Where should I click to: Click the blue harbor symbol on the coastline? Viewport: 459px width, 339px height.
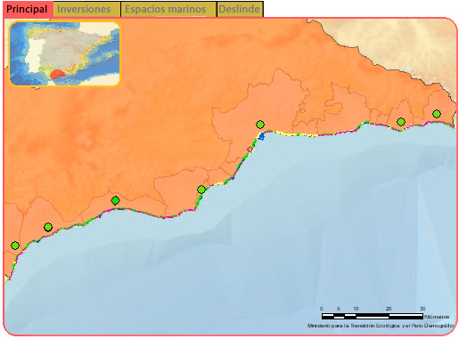pyautogui.click(x=261, y=136)
